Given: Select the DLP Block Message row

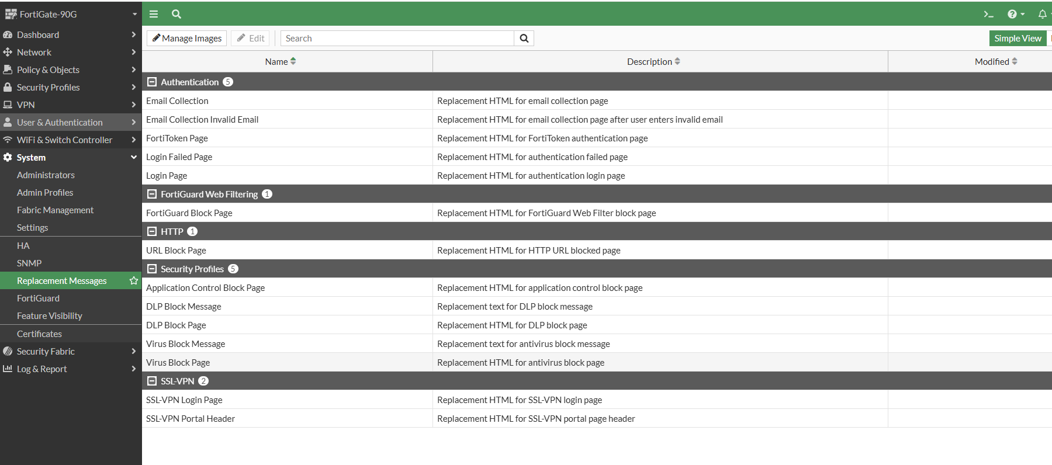Looking at the screenshot, I should 597,306.
